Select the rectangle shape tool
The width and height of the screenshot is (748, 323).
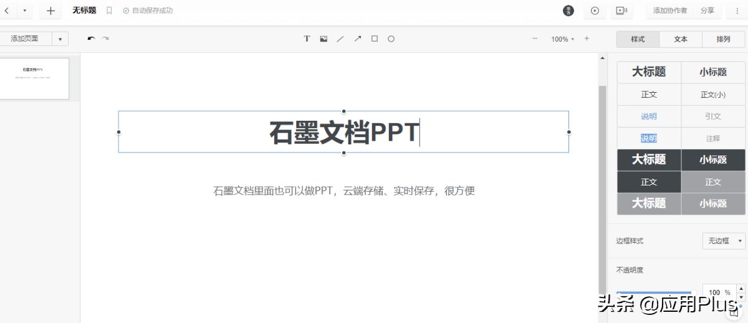(375, 39)
